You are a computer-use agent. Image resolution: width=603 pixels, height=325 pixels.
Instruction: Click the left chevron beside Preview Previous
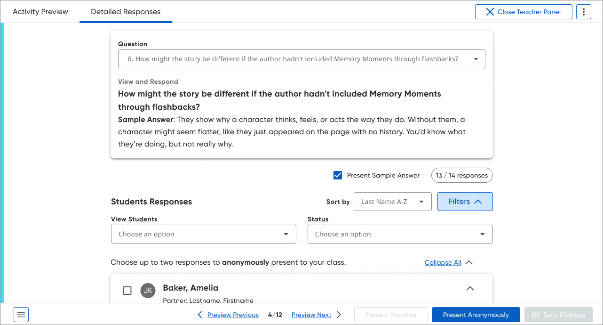tap(200, 315)
